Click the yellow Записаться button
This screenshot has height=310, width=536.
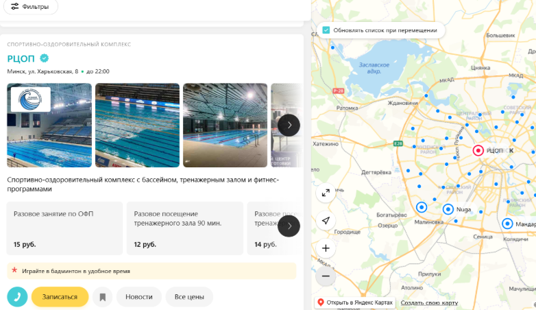(x=60, y=297)
